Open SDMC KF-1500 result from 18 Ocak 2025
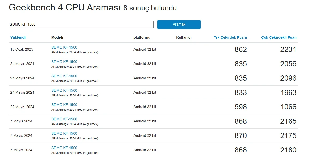This screenshot has height=165, width=318. click(64, 47)
